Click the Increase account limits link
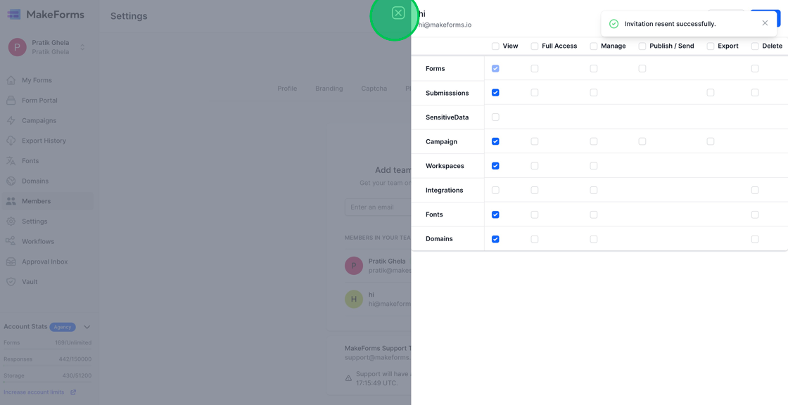The image size is (788, 405). click(32, 392)
